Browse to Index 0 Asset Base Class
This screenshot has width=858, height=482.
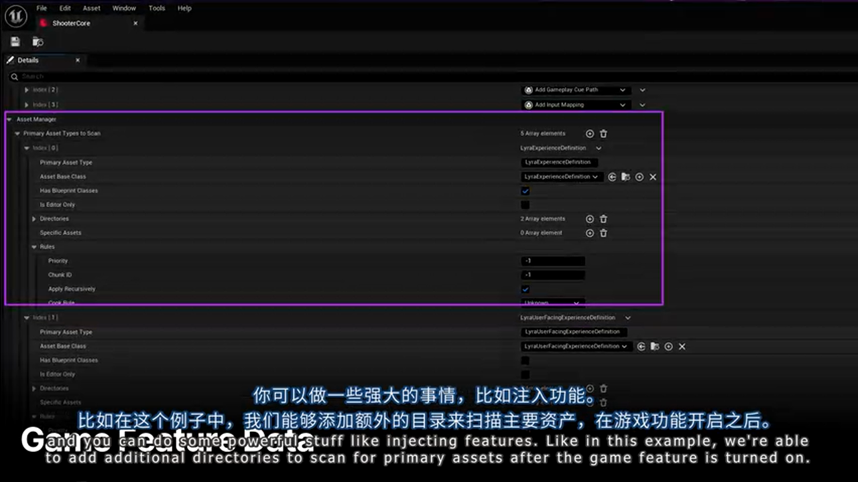click(625, 177)
